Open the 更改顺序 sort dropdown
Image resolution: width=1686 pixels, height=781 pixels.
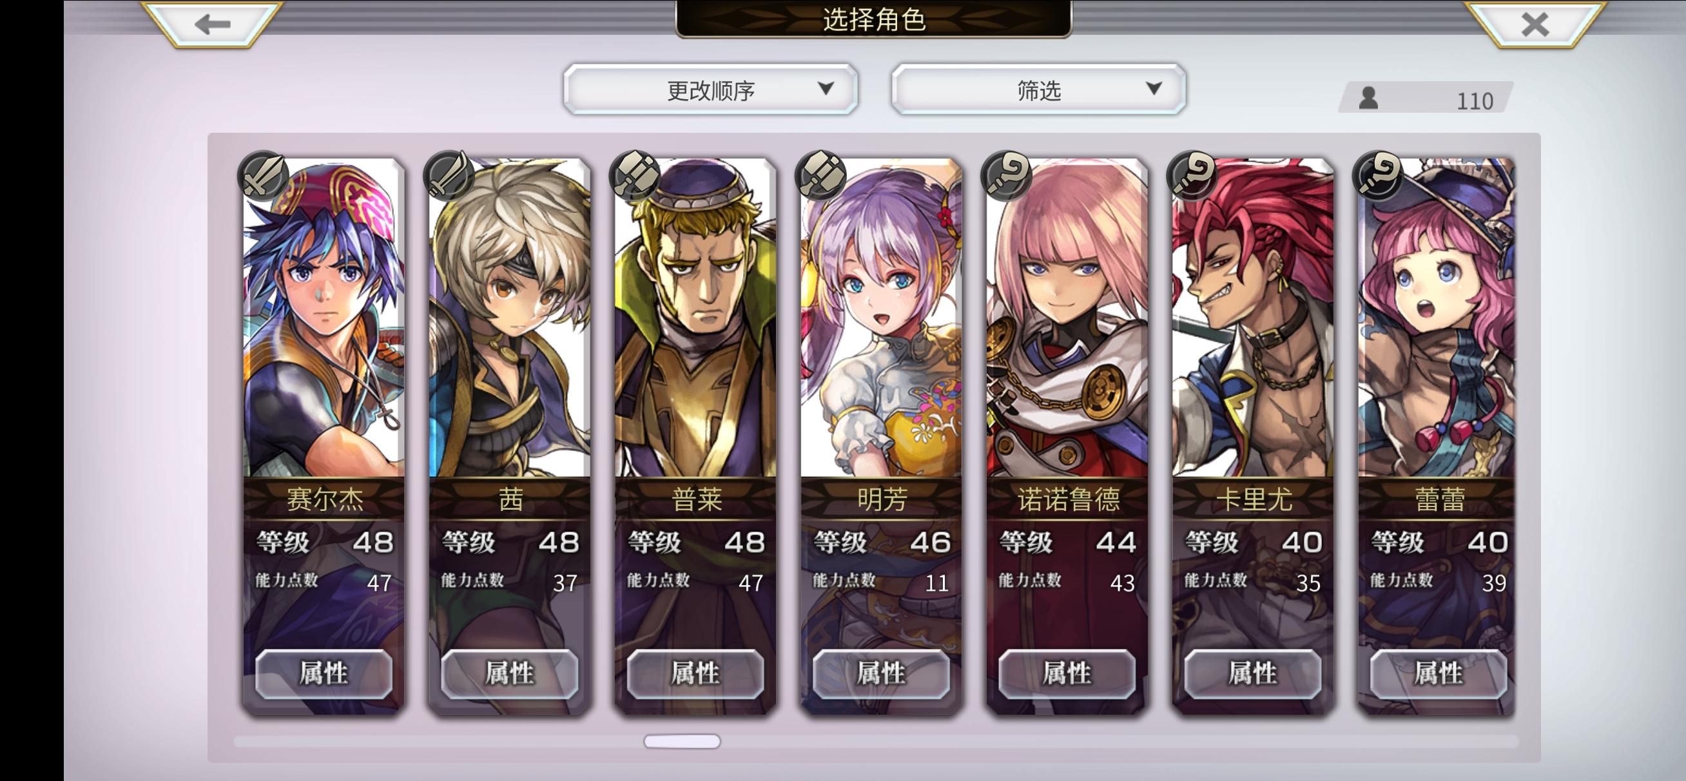[x=711, y=90]
